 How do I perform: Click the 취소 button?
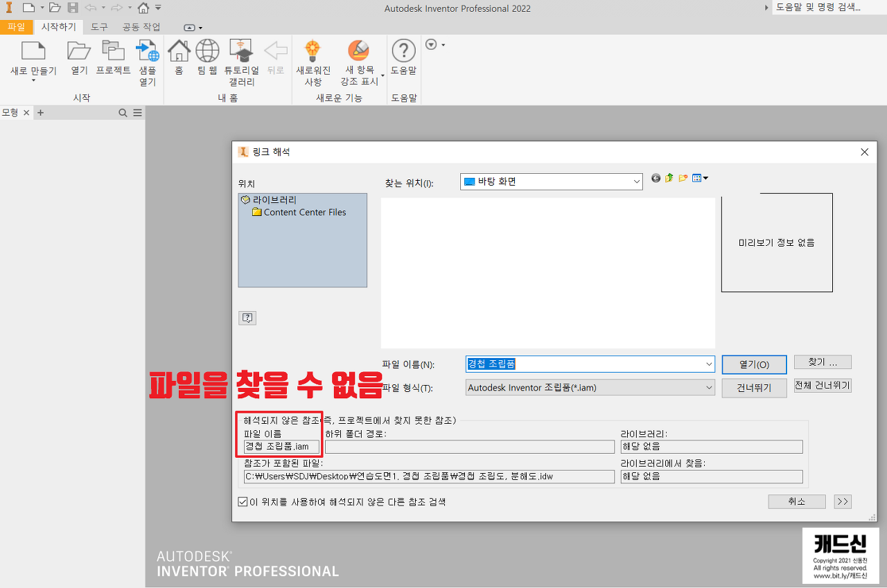pyautogui.click(x=797, y=501)
